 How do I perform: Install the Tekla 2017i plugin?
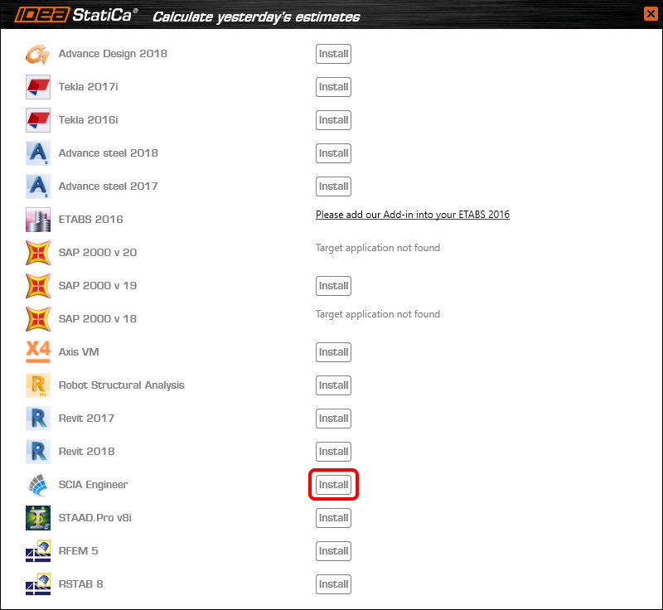click(x=333, y=87)
